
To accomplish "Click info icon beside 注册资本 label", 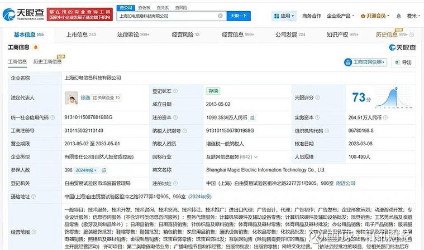I will coord(175,117).
